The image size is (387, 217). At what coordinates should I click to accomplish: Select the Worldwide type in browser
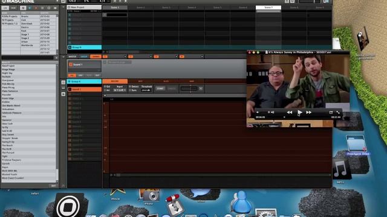coord(30,46)
